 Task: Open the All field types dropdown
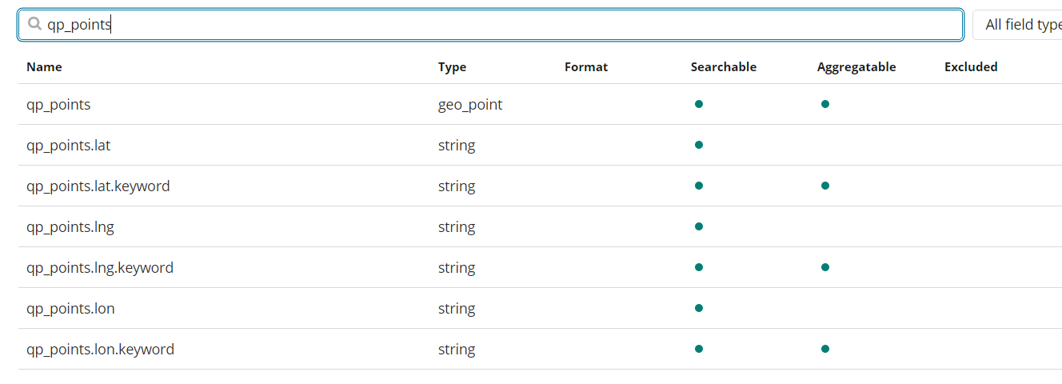coord(1020,25)
